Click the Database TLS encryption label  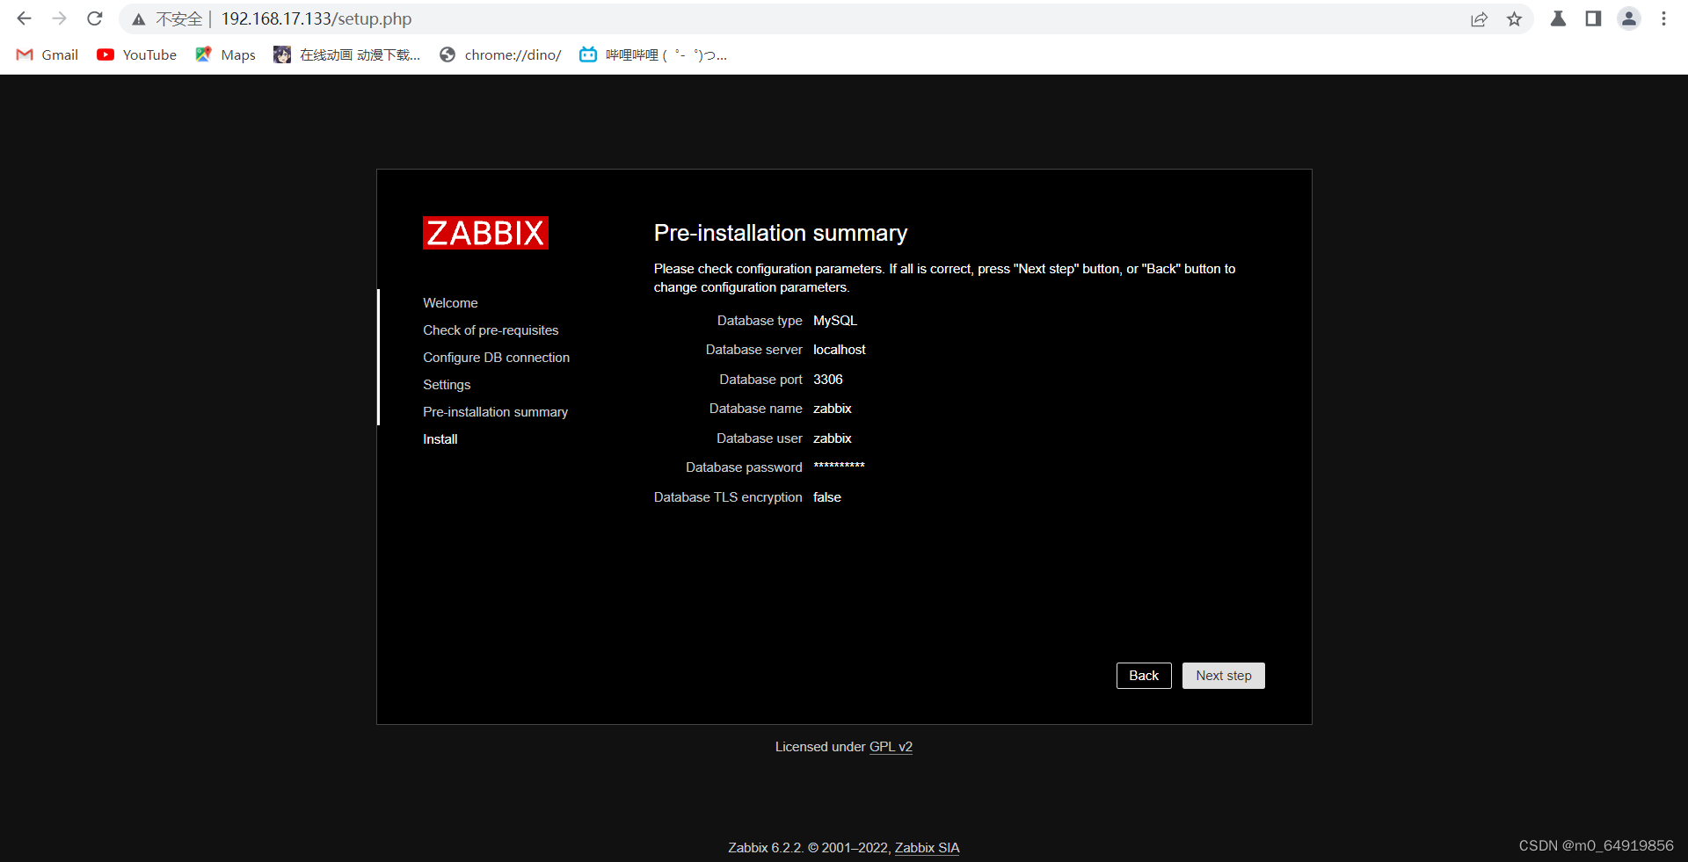point(728,497)
